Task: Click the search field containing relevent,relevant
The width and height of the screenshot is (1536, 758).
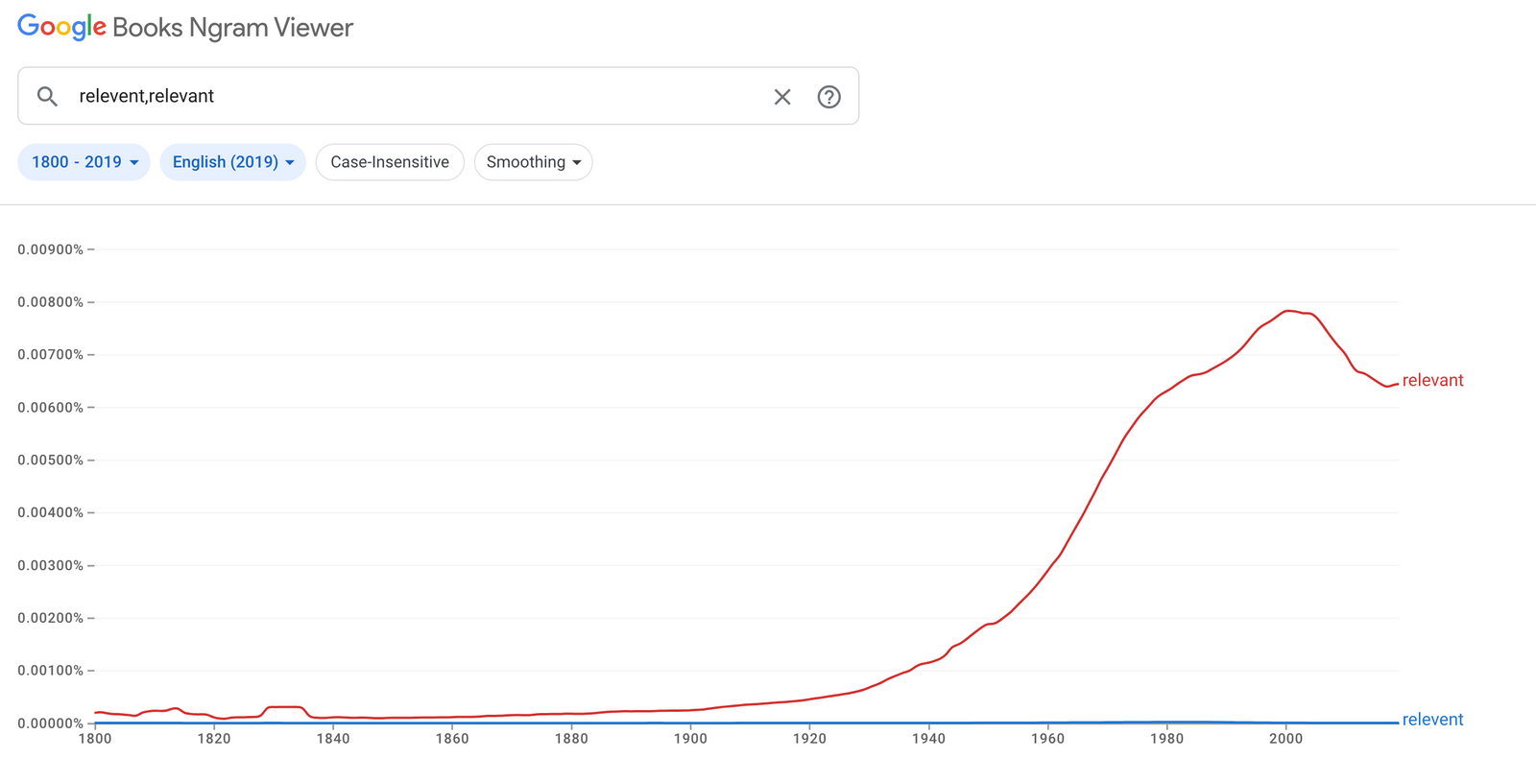Action: point(413,96)
